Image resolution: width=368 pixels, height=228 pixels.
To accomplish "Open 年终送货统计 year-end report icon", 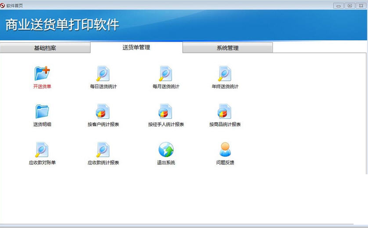I will tap(225, 73).
